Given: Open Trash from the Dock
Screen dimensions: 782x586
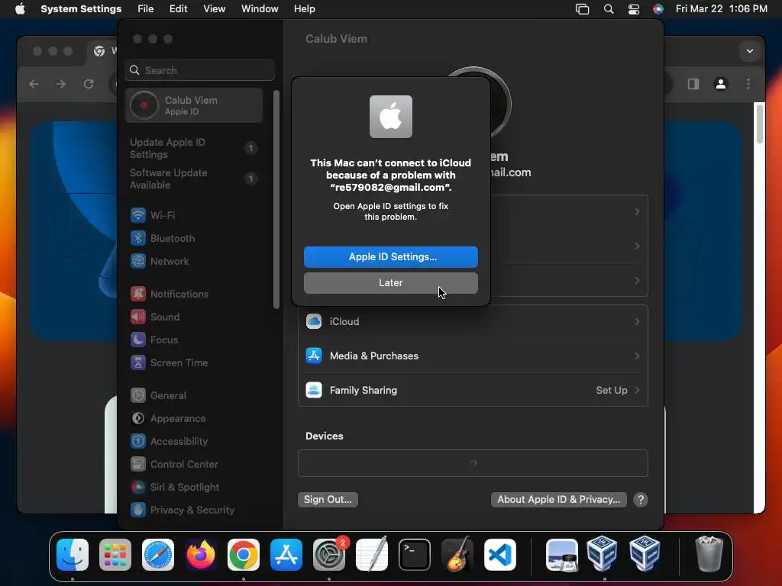Looking at the screenshot, I should (709, 555).
